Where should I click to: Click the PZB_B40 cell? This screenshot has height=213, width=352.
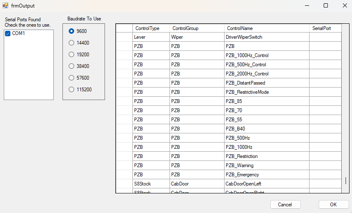(267, 129)
